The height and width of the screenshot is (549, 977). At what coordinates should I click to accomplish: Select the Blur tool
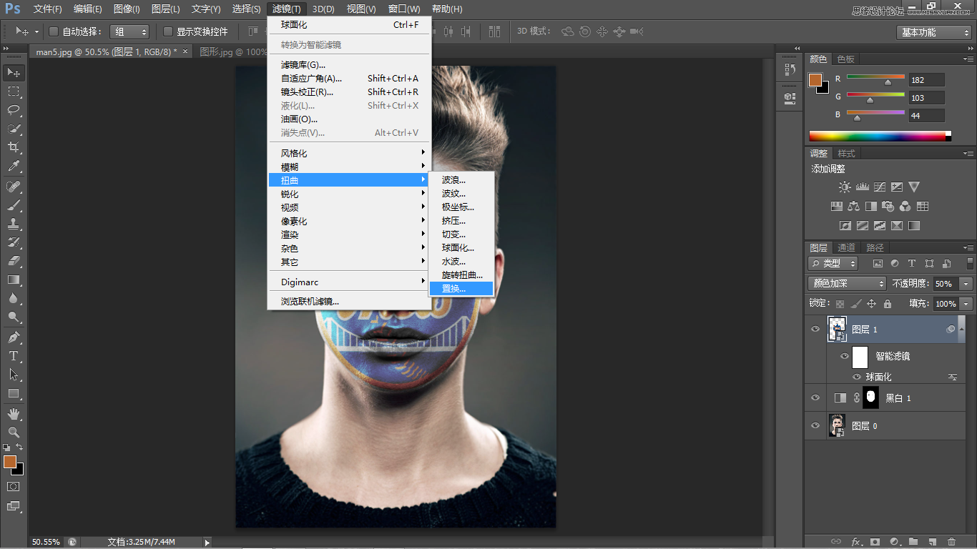coord(14,298)
